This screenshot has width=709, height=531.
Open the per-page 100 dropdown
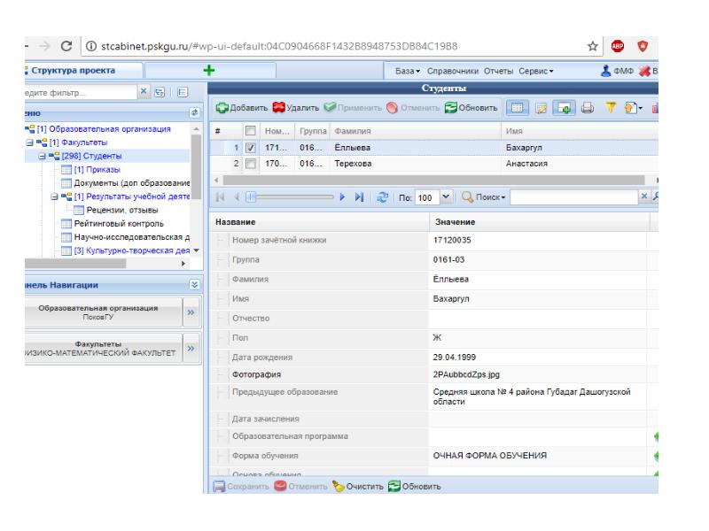(446, 196)
